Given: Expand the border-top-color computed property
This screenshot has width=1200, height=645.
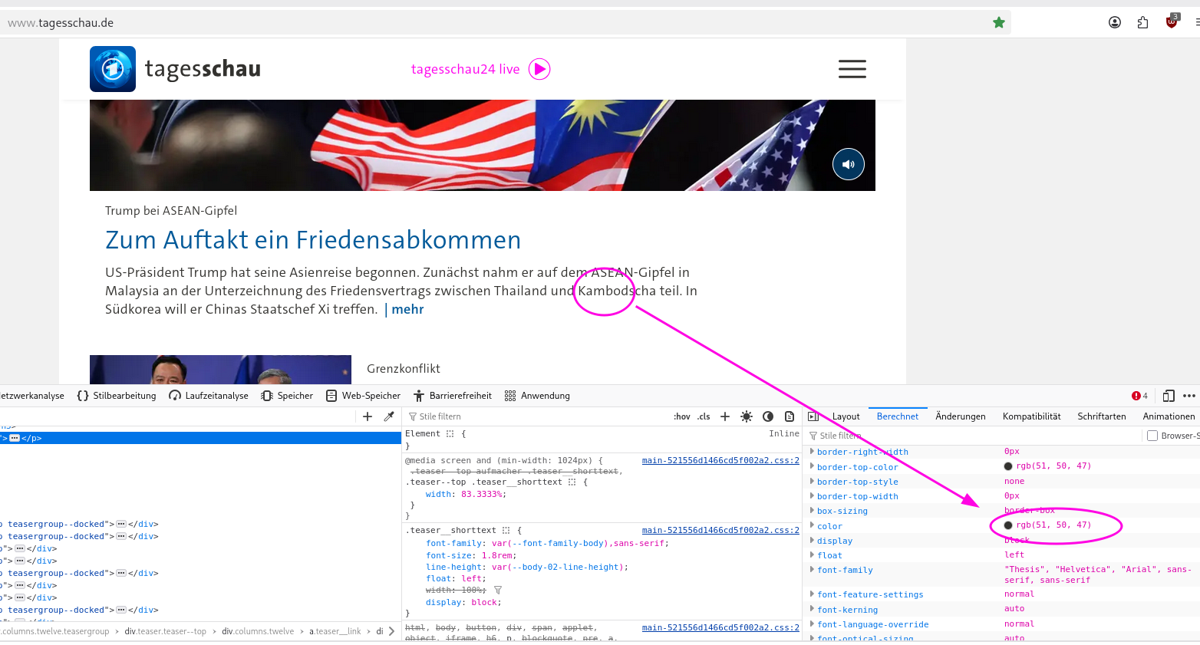Looking at the screenshot, I should pos(812,466).
